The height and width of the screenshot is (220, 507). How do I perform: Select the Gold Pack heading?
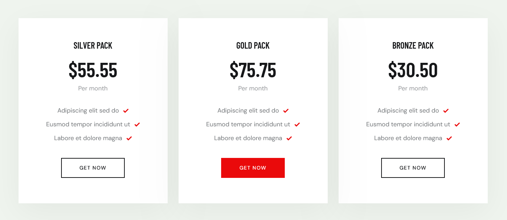click(253, 46)
